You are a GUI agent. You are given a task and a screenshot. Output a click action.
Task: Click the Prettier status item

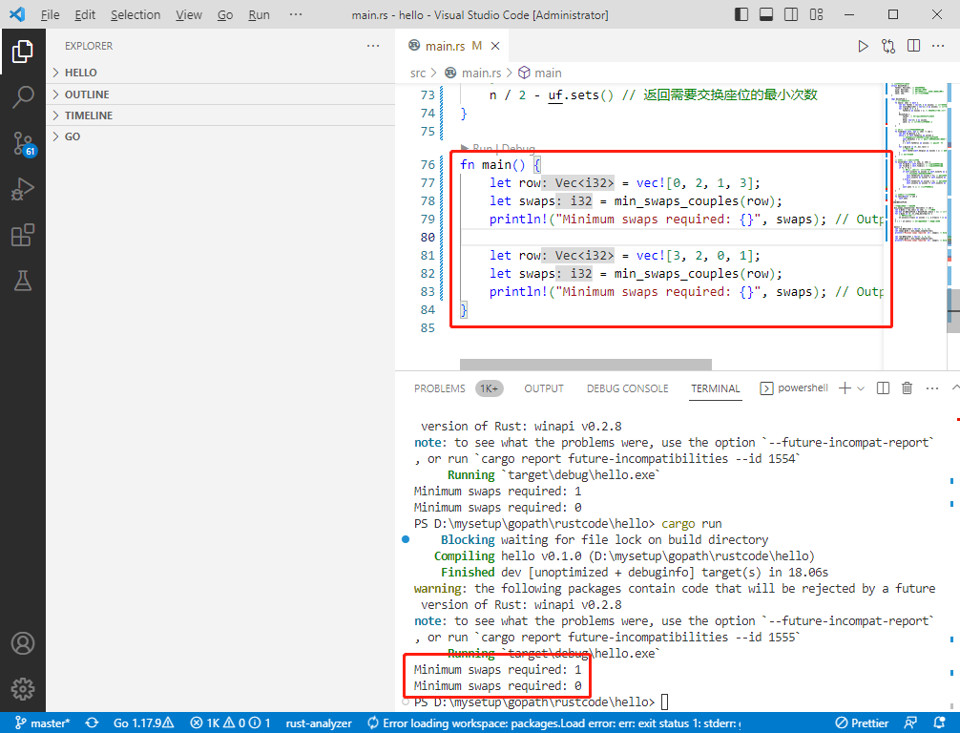862,723
